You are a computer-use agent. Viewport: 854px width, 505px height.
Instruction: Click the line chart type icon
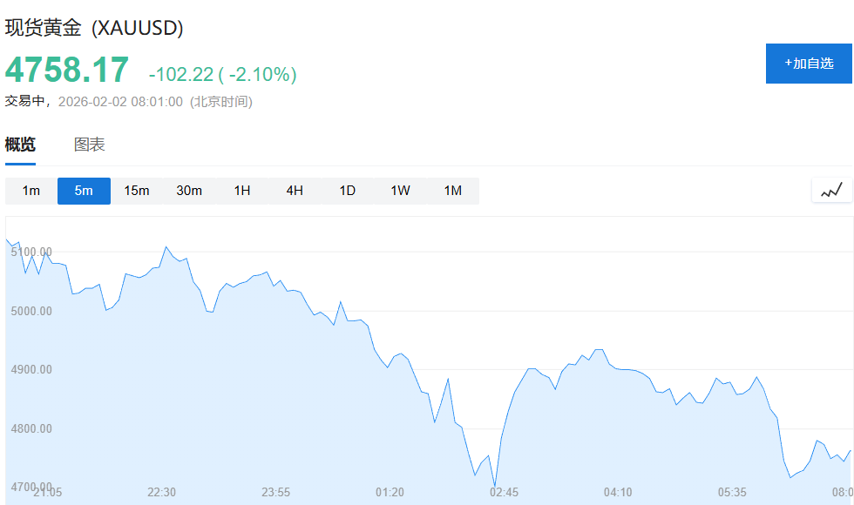coord(831,190)
